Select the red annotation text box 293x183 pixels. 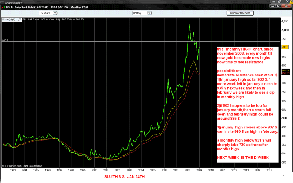click(248, 106)
